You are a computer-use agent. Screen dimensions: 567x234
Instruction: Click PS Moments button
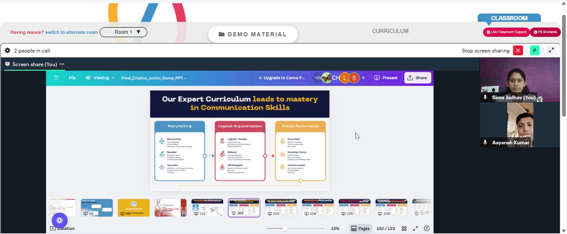(x=545, y=32)
